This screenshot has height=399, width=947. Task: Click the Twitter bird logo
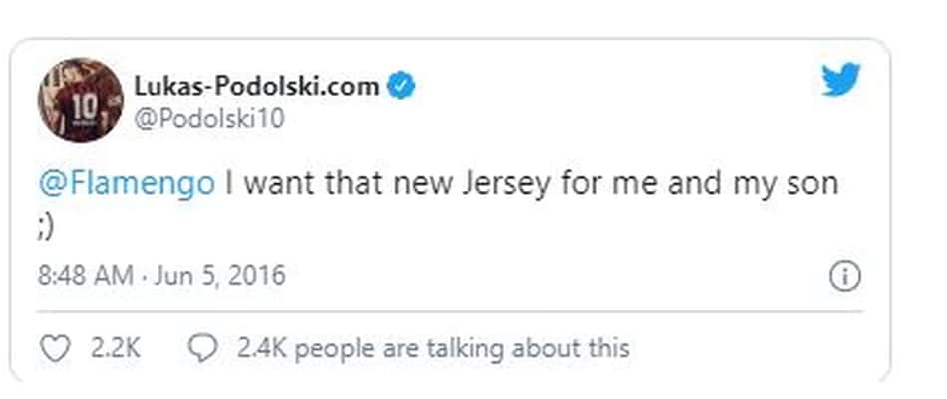tap(841, 79)
